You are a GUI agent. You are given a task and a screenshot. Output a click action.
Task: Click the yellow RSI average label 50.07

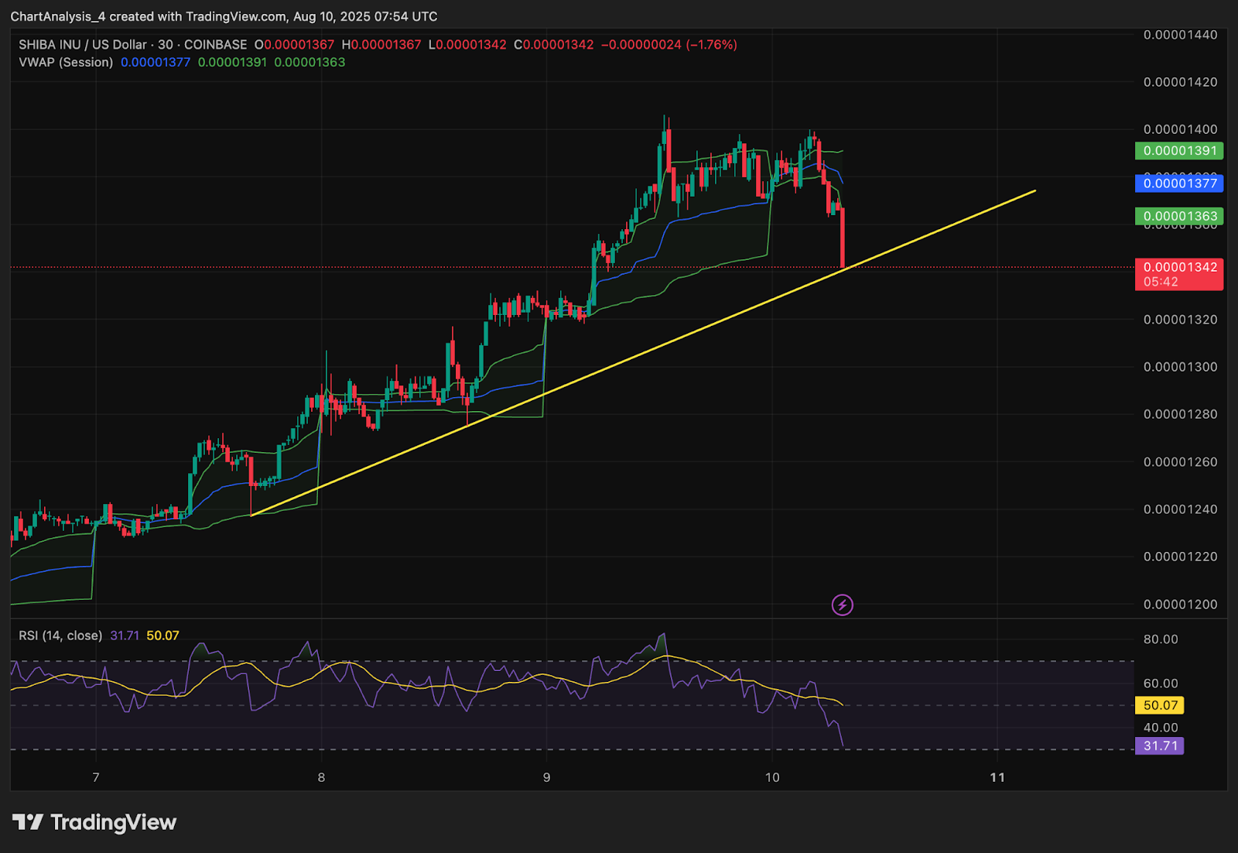coord(1159,705)
